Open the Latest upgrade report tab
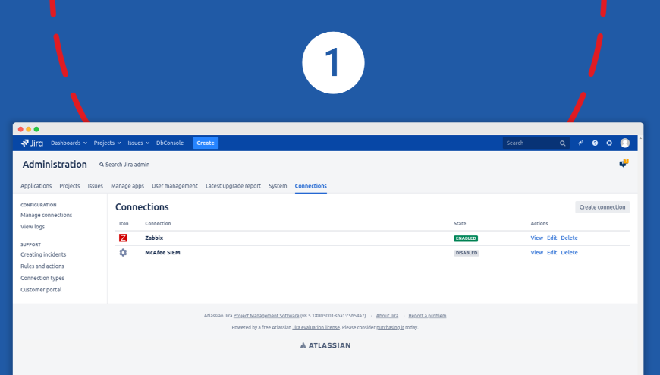Image resolution: width=660 pixels, height=375 pixels. pyautogui.click(x=233, y=186)
